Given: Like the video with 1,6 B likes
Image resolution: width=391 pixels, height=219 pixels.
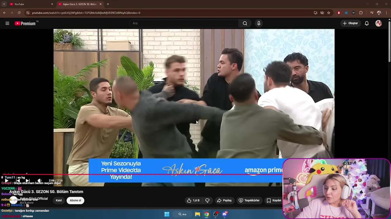Looking at the screenshot, I should tap(193, 200).
